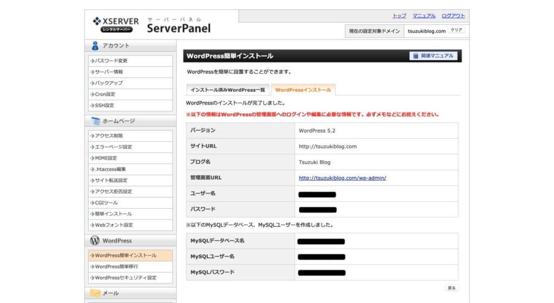The image size is (554, 303).
Task: Open WordPressセキュリティ設定 in sidebar
Action: point(130,278)
